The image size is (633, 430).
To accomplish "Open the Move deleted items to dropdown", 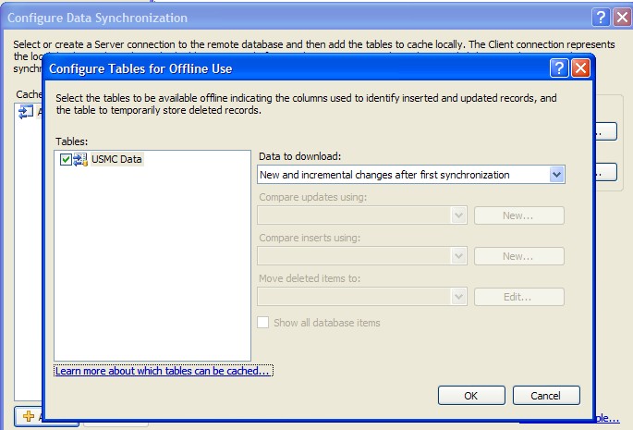I will coord(459,297).
